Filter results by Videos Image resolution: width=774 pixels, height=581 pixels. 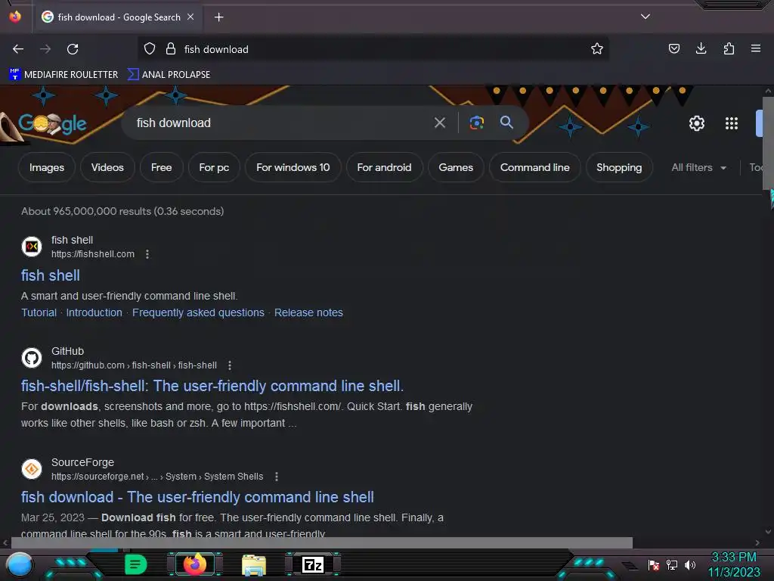tap(107, 167)
